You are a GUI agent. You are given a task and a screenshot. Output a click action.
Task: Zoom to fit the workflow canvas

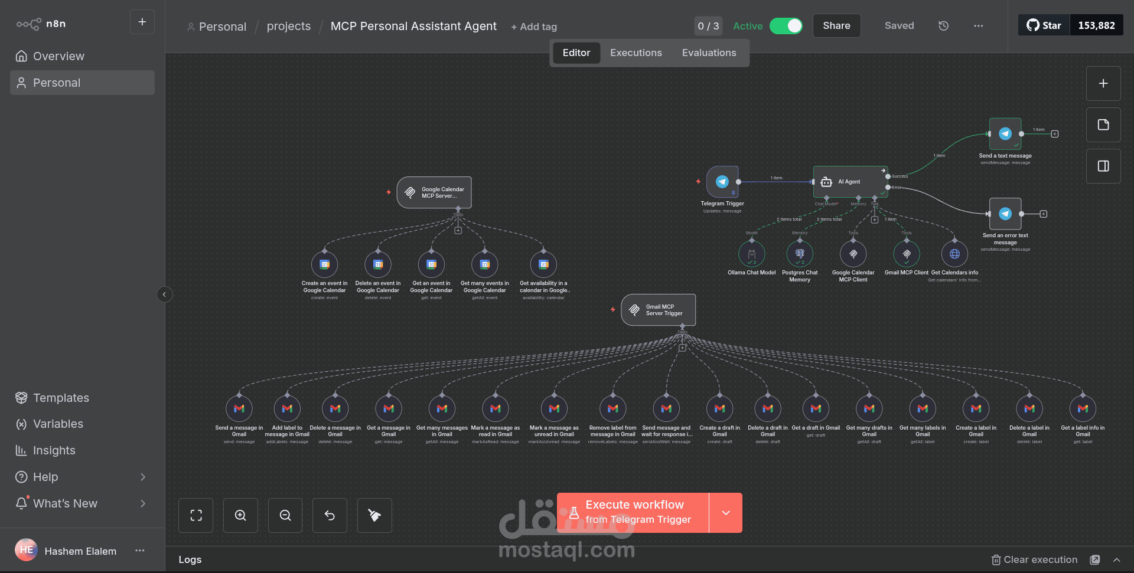tap(196, 515)
